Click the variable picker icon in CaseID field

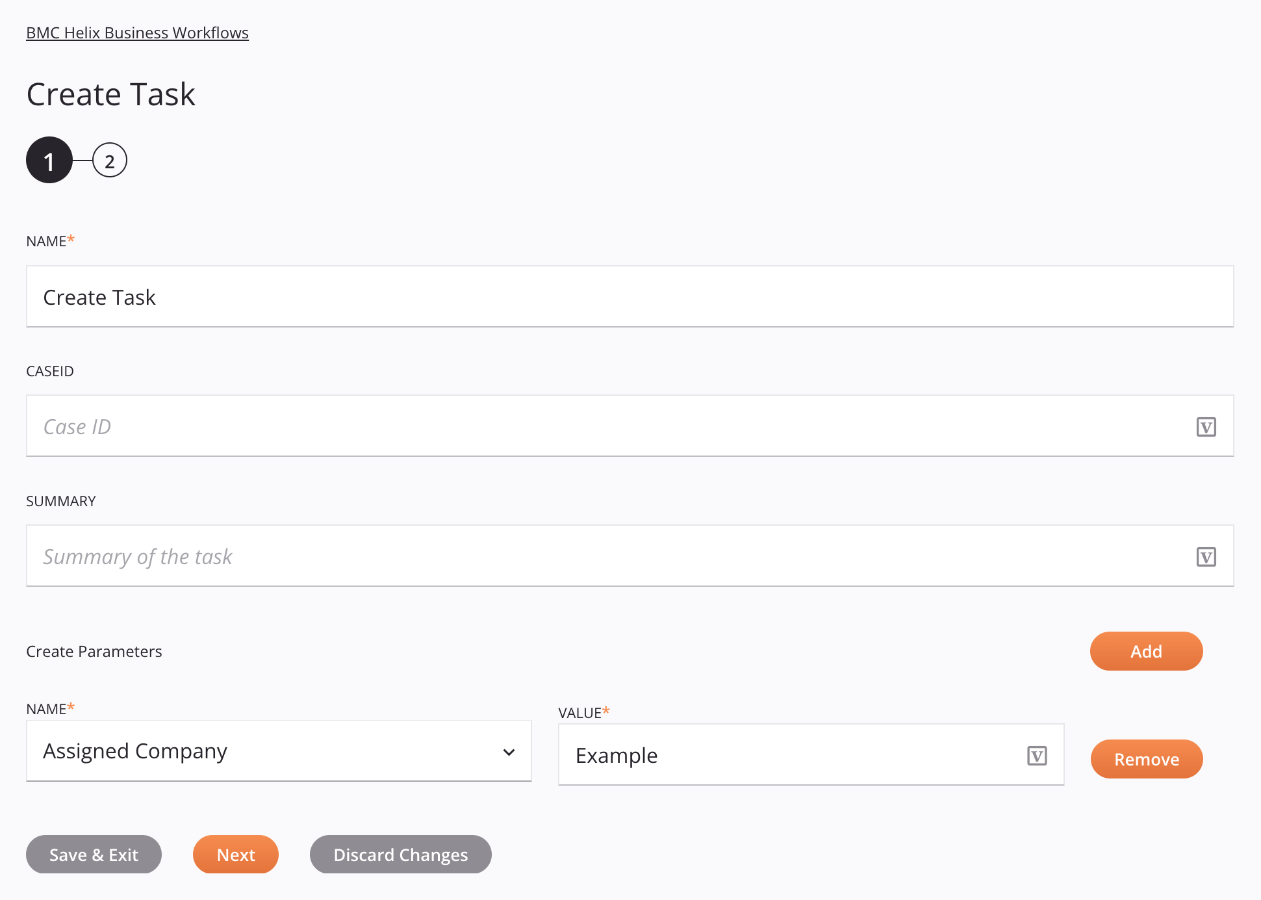tap(1206, 427)
